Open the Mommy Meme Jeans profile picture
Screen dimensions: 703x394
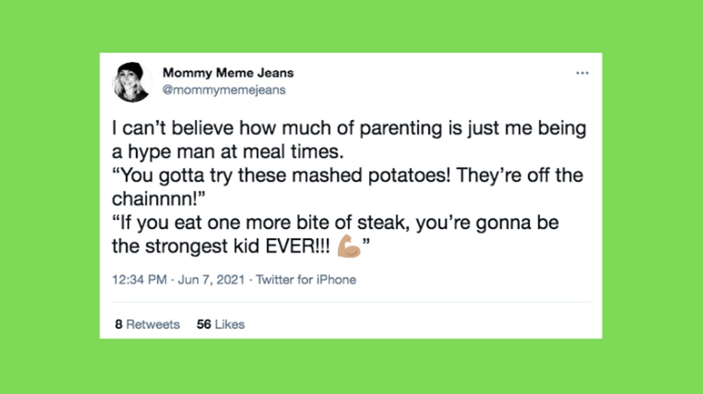tap(132, 82)
